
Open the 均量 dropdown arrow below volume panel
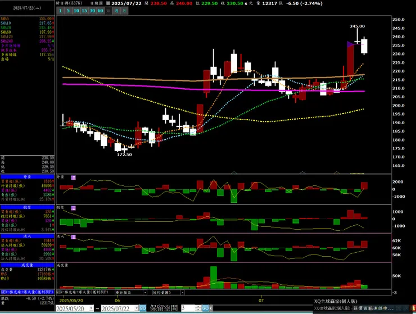[183, 293]
